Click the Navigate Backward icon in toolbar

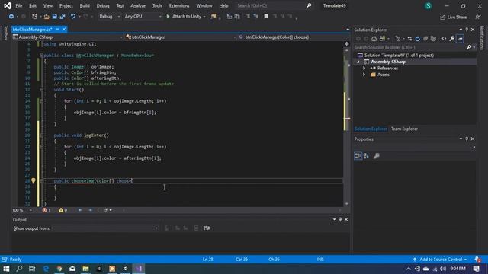[11, 17]
